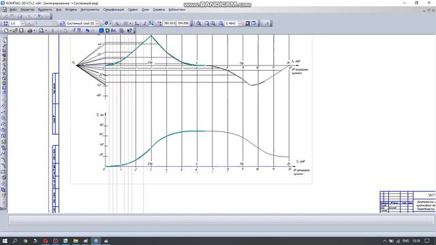This screenshot has width=436, height=245.
Task: Open the scale value dropdown 1.0
Action: pyautogui.click(x=22, y=24)
